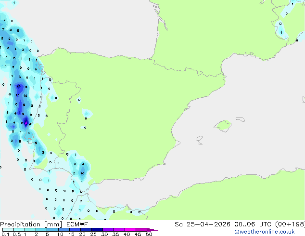Click the ECMWF model label
Viewport: 305px width, 236px height.
(77, 224)
